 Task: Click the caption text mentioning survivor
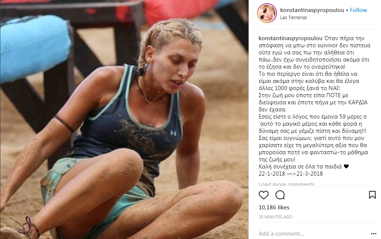click(314, 45)
